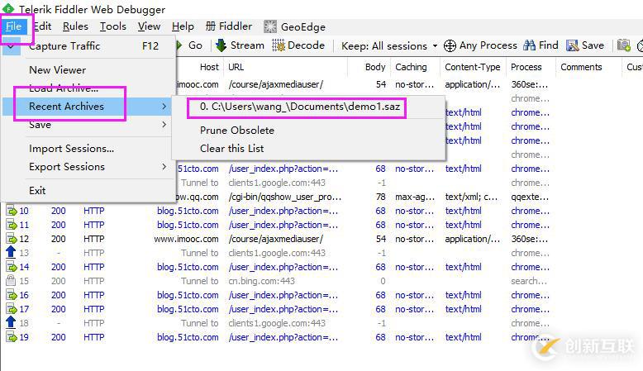Viewport: 643px width, 371px height.
Task: Select blog.51cto.com host in session 19
Action: (188, 337)
